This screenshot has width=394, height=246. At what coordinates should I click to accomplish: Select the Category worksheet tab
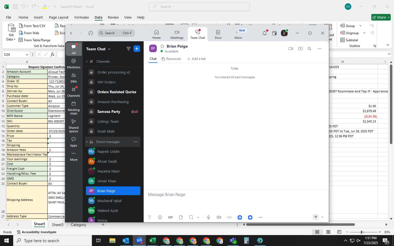click(x=79, y=225)
